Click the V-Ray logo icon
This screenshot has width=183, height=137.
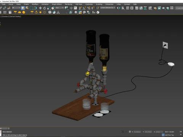click(98, 12)
